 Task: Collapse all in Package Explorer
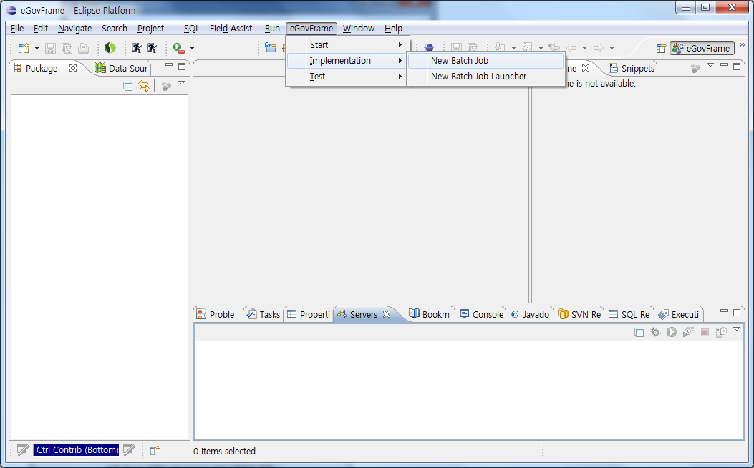point(128,86)
